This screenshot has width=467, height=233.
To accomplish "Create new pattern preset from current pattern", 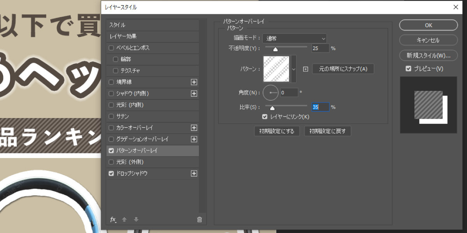I will pos(305,69).
